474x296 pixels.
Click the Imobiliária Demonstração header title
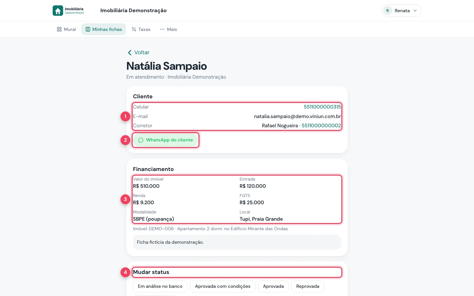[x=133, y=11]
